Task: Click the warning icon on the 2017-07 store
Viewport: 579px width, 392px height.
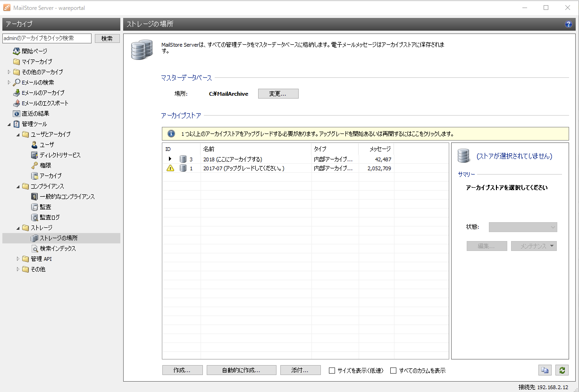Action: coord(170,168)
